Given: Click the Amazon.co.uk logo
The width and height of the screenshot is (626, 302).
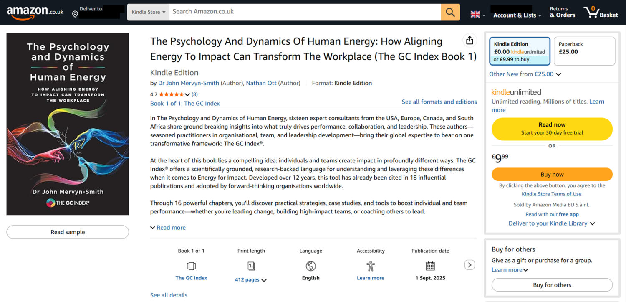Looking at the screenshot, I should click(x=35, y=13).
